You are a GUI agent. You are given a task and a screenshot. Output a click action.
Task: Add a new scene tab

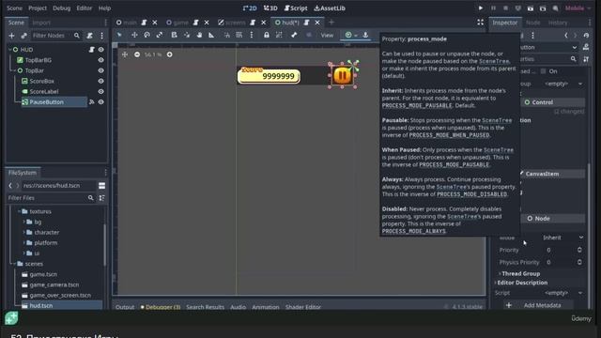coord(331,23)
